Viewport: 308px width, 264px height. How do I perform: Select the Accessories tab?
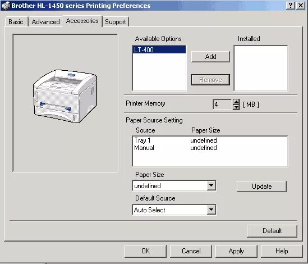(x=82, y=21)
